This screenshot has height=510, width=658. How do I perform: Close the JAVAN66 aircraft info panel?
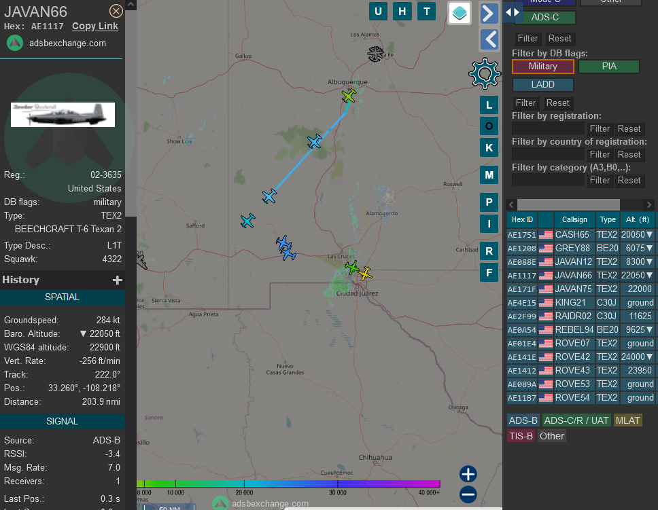click(116, 11)
